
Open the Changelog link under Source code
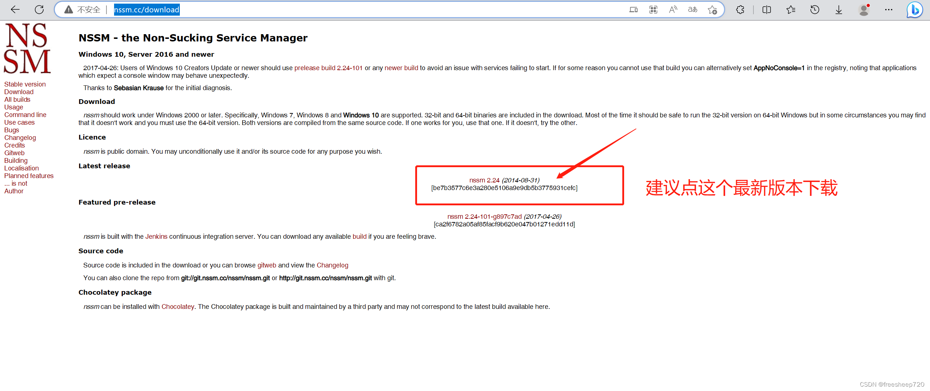pos(332,265)
